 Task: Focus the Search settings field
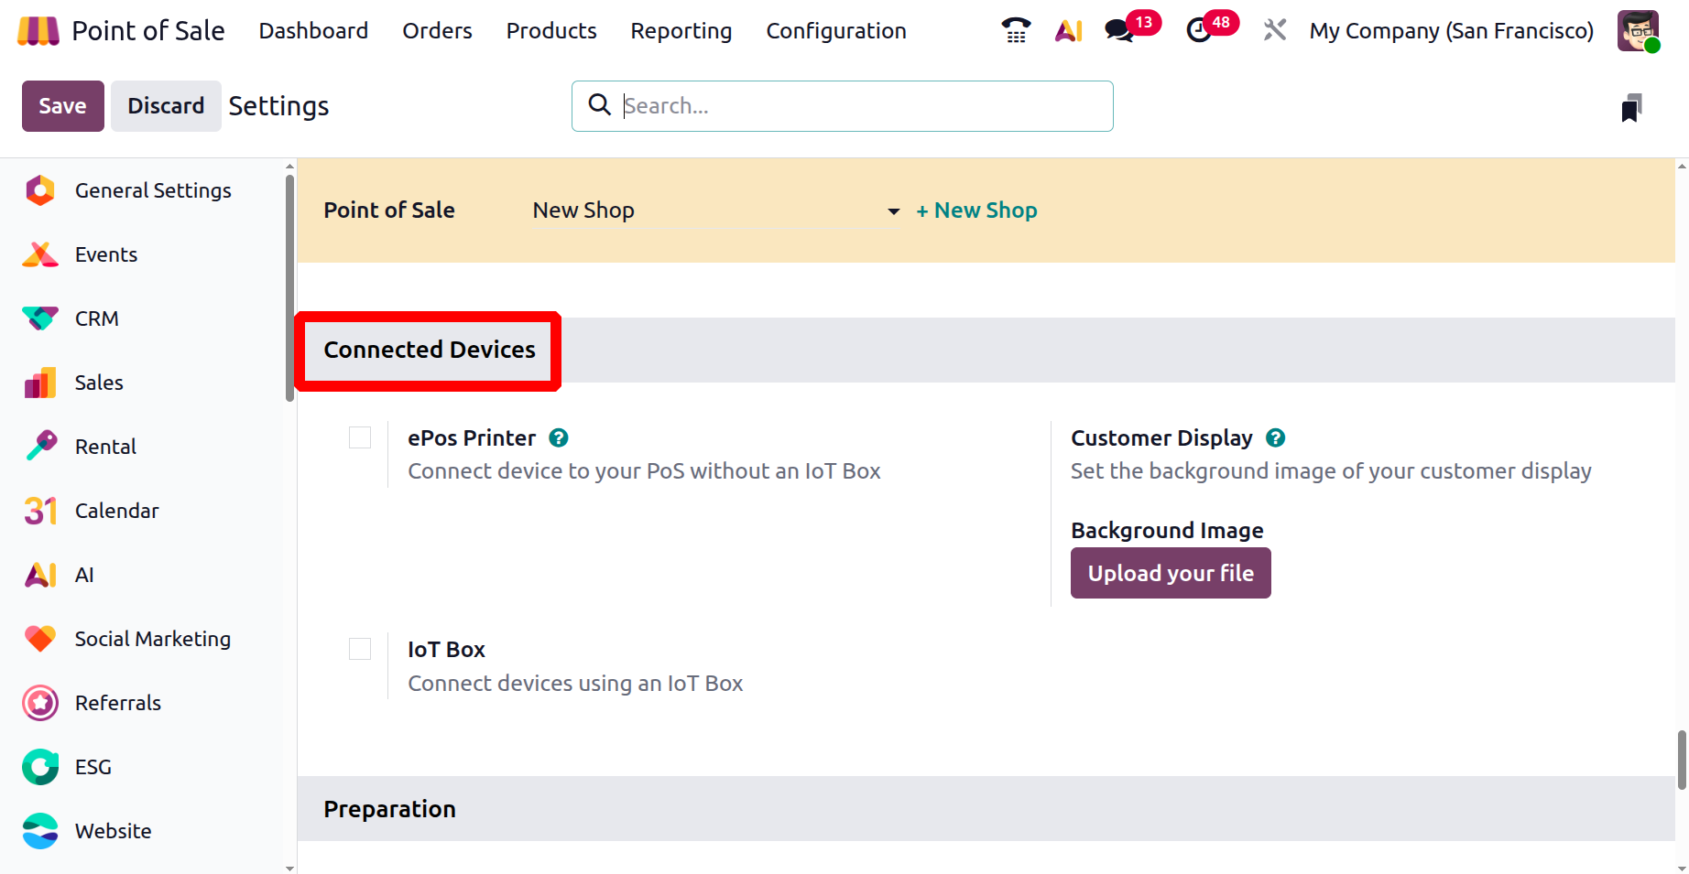pyautogui.click(x=861, y=106)
